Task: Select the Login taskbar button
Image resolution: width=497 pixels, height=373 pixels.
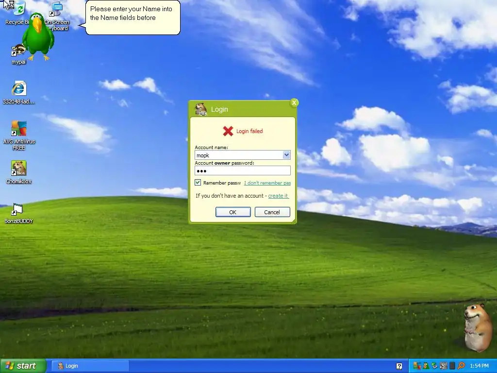Action: point(90,366)
